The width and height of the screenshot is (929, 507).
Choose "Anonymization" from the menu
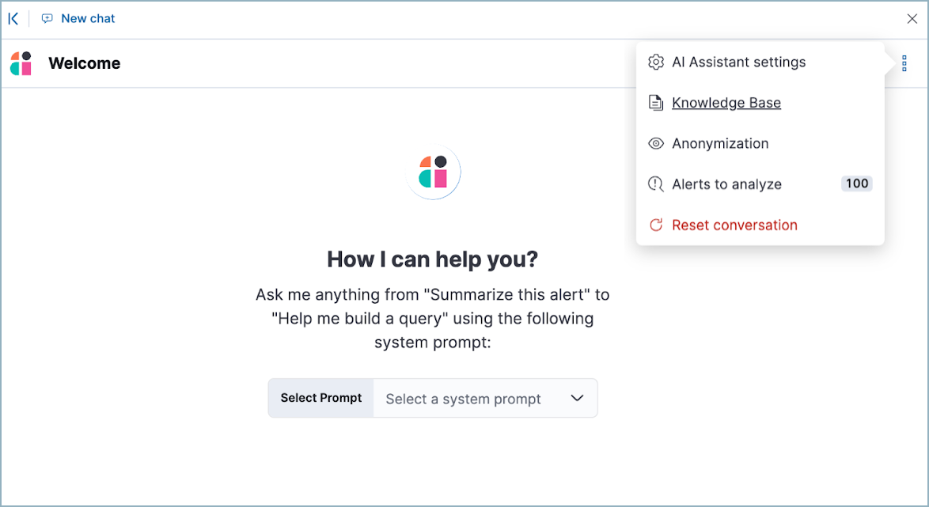coord(720,143)
